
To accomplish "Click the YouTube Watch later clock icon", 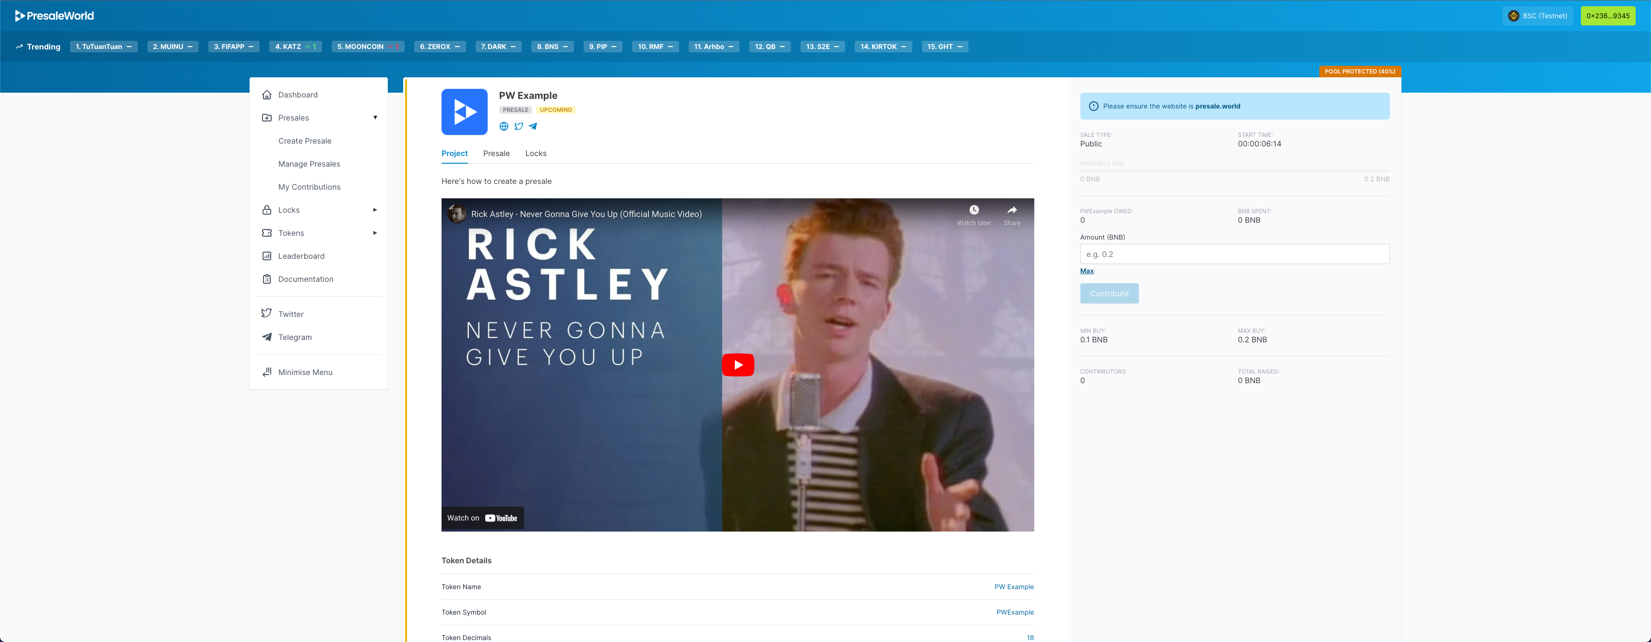I will coord(974,210).
